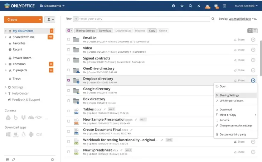The image size is (262, 162).
Task: Check the Tables.docx checkbox
Action: 68,111
